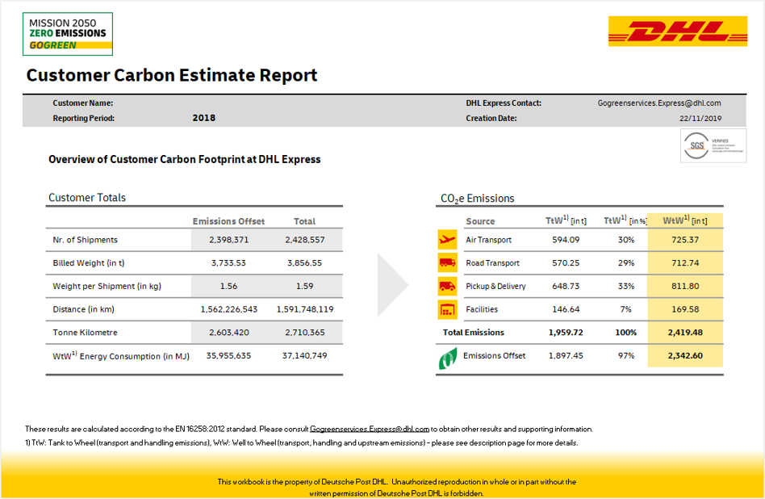
Task: Select Road Transport WtW value 712.74
Action: (685, 262)
